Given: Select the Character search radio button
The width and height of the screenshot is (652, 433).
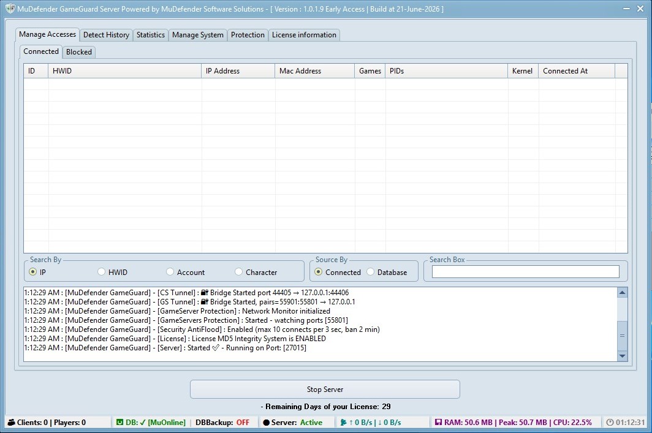Looking at the screenshot, I should point(239,272).
